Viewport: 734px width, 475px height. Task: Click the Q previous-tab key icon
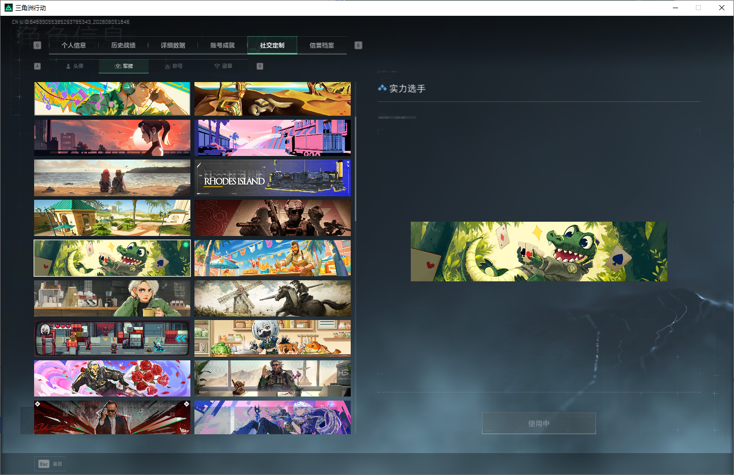click(37, 45)
